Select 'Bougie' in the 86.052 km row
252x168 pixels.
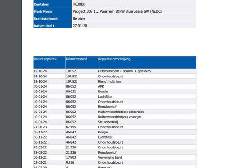103,91
